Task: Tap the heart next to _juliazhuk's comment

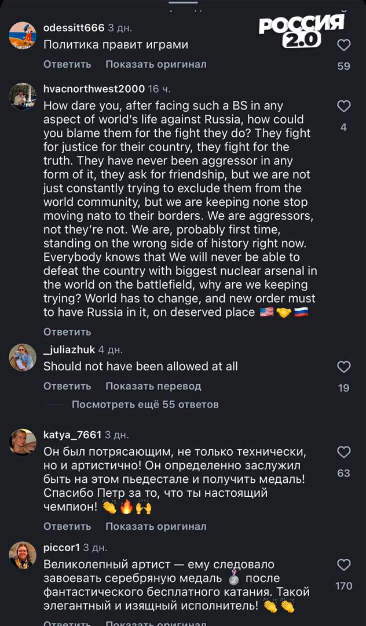Action: [x=344, y=367]
